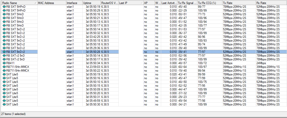Sort by the AP column header

click(149, 3)
